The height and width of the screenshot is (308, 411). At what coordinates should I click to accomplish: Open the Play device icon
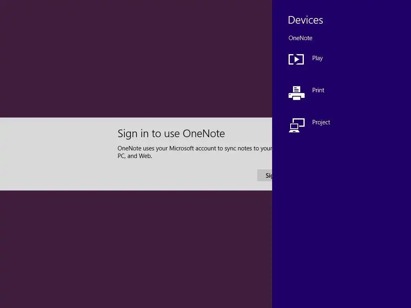296,59
